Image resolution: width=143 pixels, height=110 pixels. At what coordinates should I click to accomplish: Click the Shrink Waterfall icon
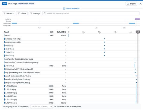click(x=64, y=8)
